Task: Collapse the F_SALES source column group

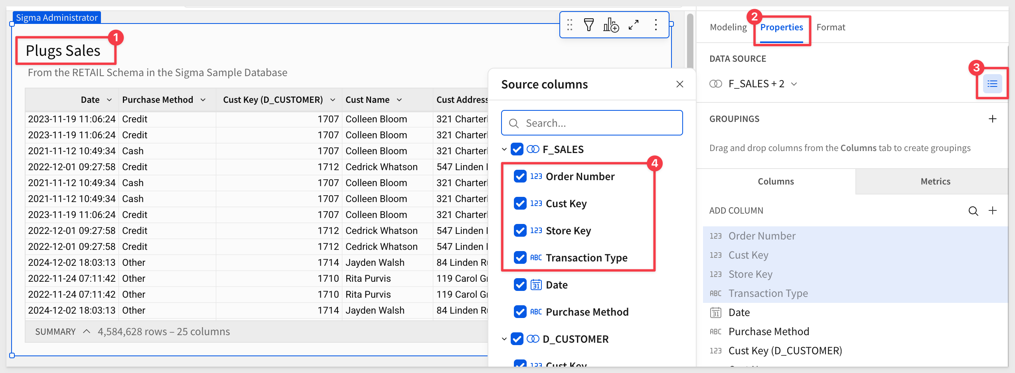Action: (504, 149)
